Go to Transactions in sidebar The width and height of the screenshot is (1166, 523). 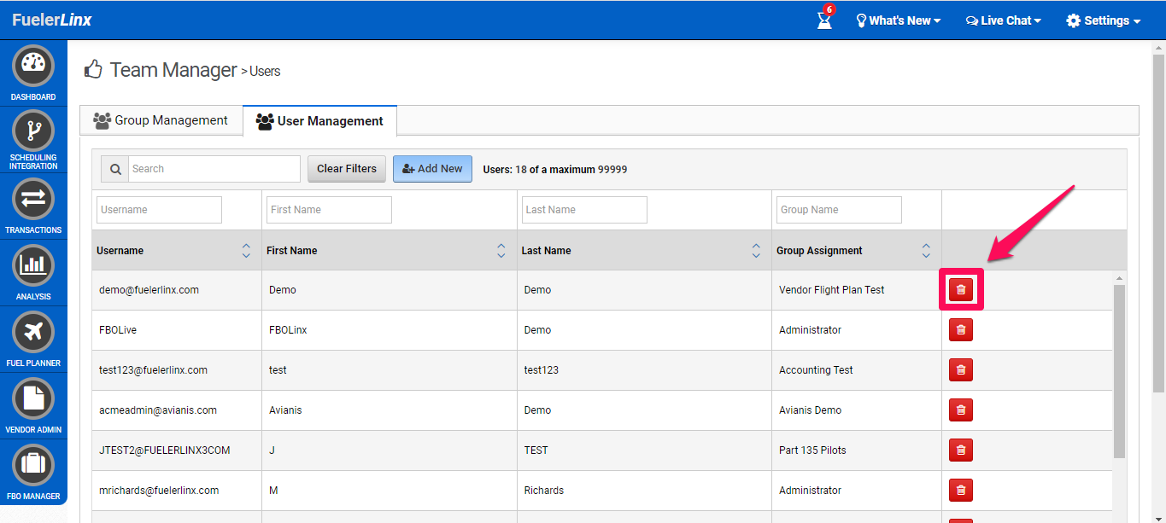[33, 200]
